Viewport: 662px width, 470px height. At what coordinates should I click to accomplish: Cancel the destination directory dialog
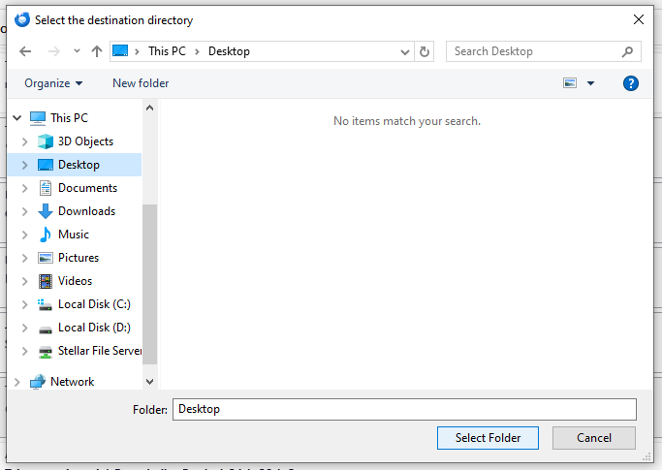click(x=593, y=438)
